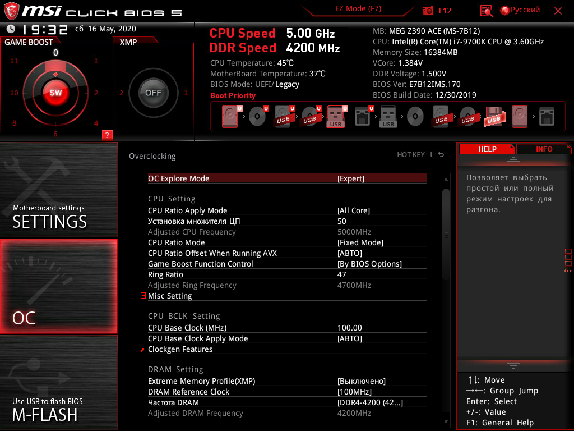This screenshot has height=431, width=574.
Task: Click the help panel top collapse handle
Action: click(513, 159)
